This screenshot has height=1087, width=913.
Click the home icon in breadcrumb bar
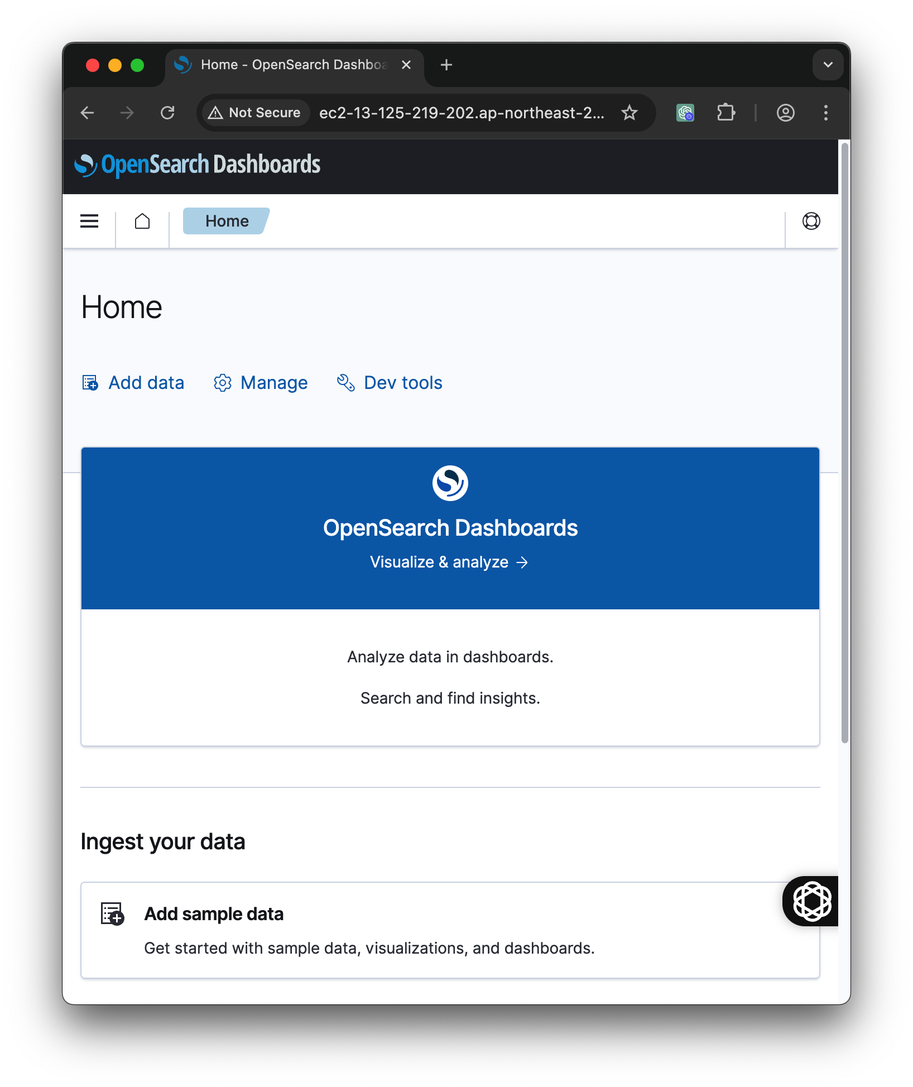pos(142,221)
